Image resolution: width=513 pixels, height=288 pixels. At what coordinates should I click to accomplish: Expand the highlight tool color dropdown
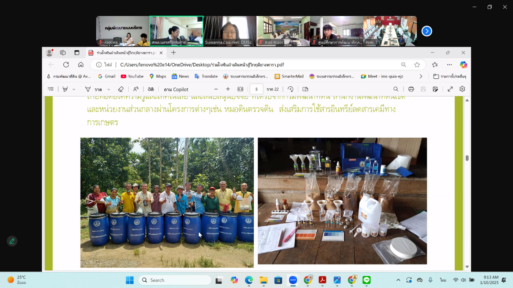(74, 89)
